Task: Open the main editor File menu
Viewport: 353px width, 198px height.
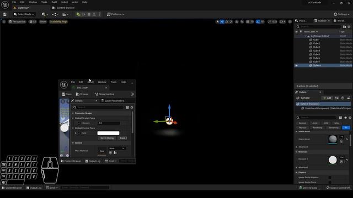Action: [14, 2]
